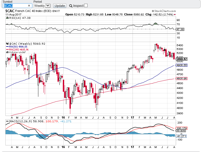Click the RSI(14) indicator icon
The height and width of the screenshot is (152, 201).
pyautogui.click(x=7, y=18)
